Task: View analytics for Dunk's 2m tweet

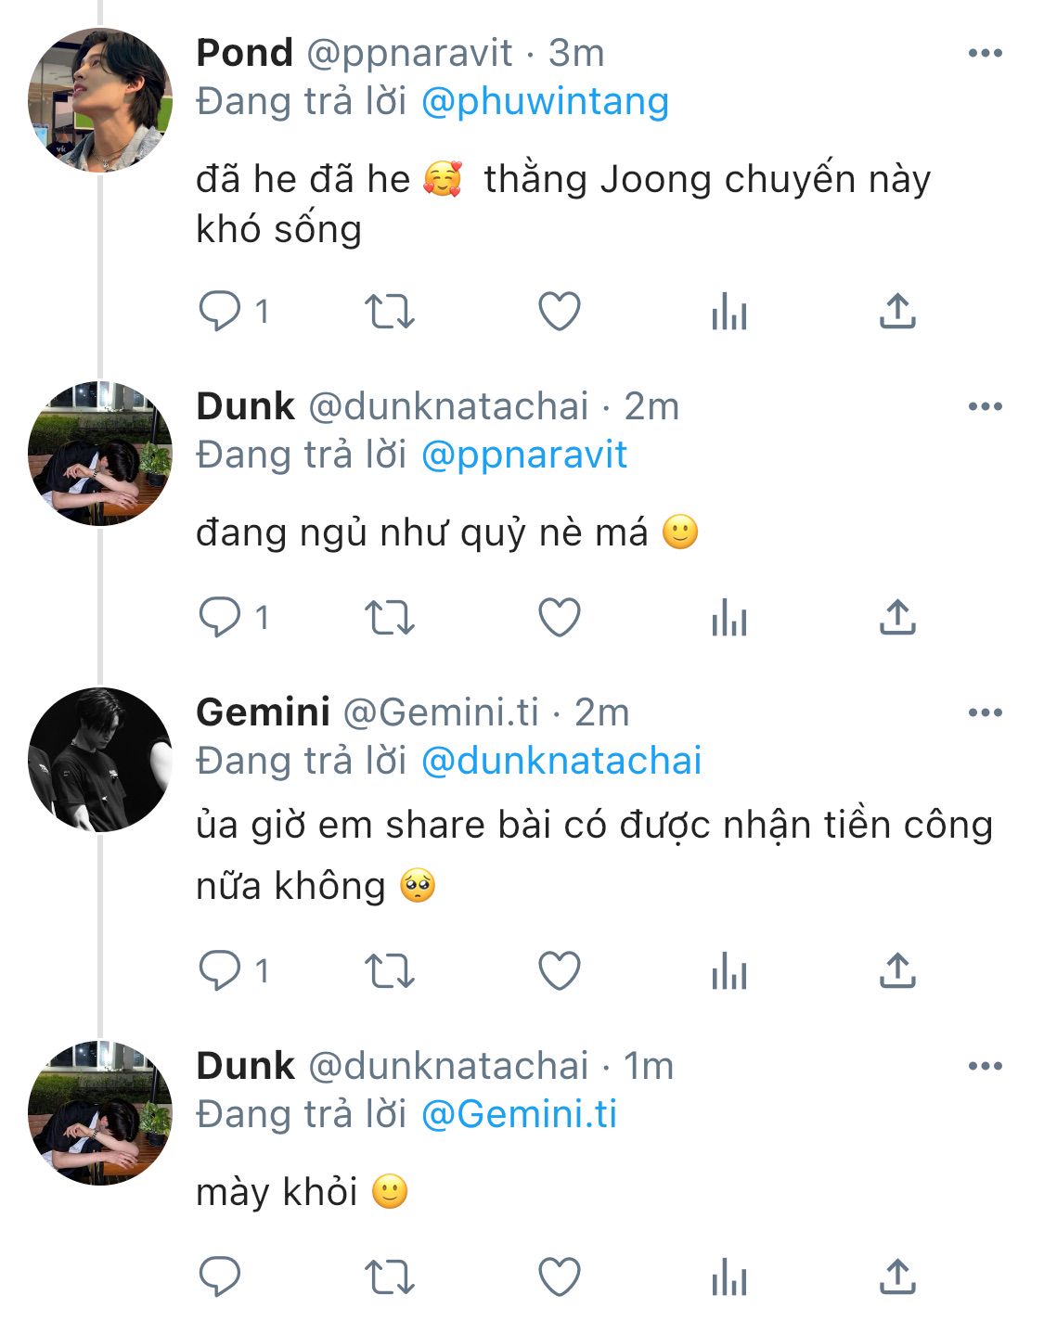Action: 729,618
